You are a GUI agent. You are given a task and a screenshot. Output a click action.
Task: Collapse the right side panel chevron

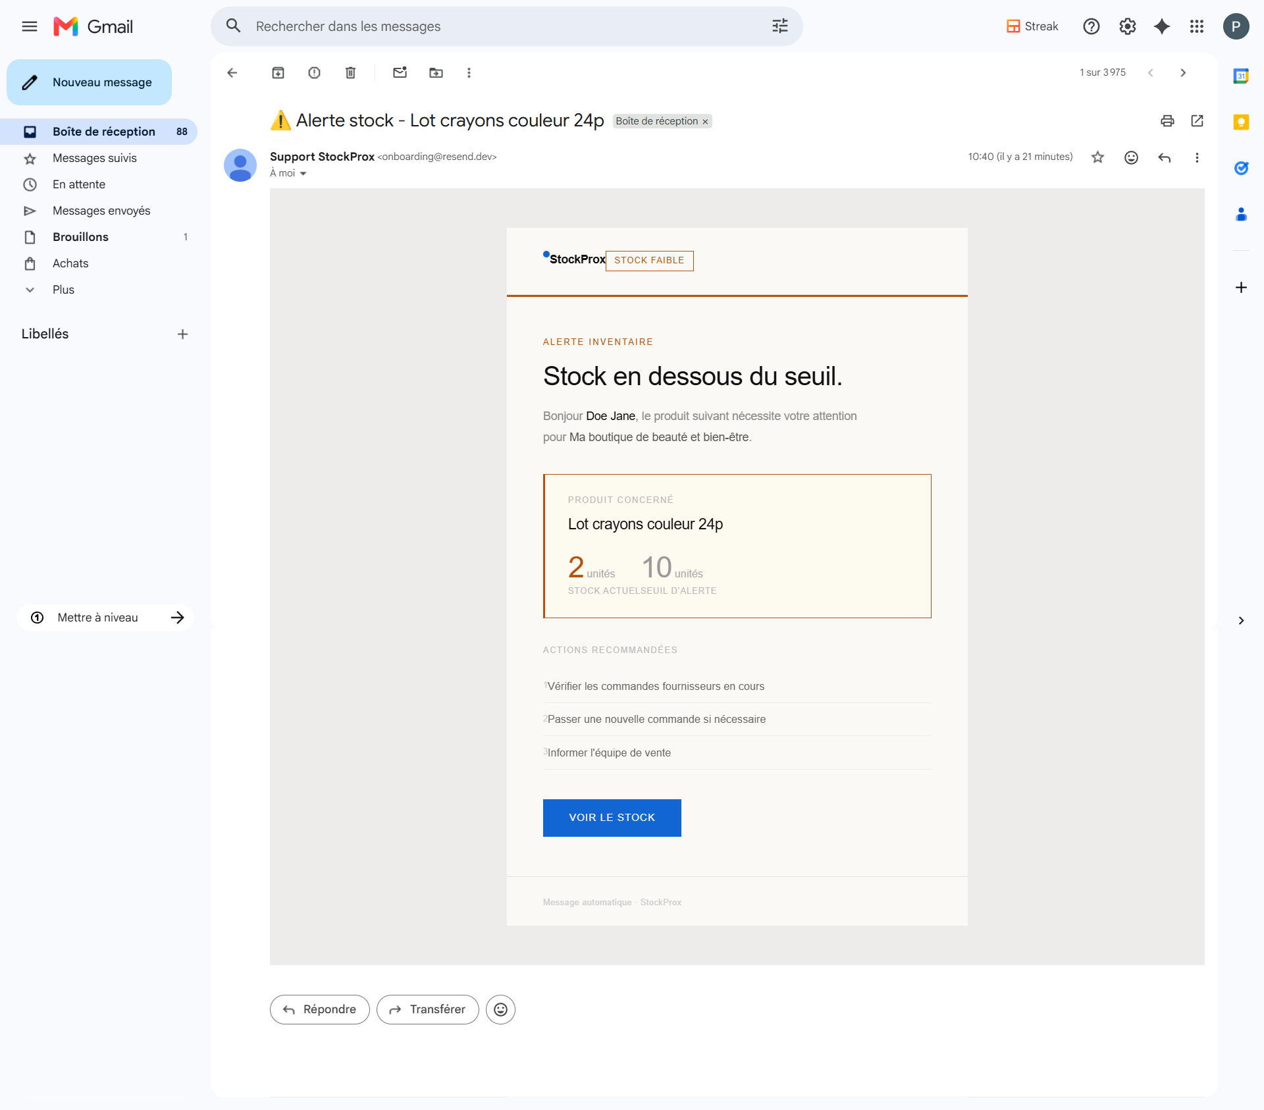1241,620
